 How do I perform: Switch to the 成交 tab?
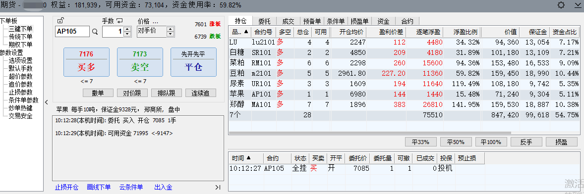pyautogui.click(x=288, y=21)
